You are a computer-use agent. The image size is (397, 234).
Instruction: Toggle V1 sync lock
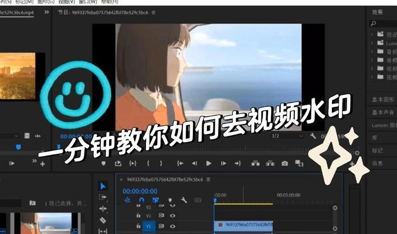click(x=161, y=226)
